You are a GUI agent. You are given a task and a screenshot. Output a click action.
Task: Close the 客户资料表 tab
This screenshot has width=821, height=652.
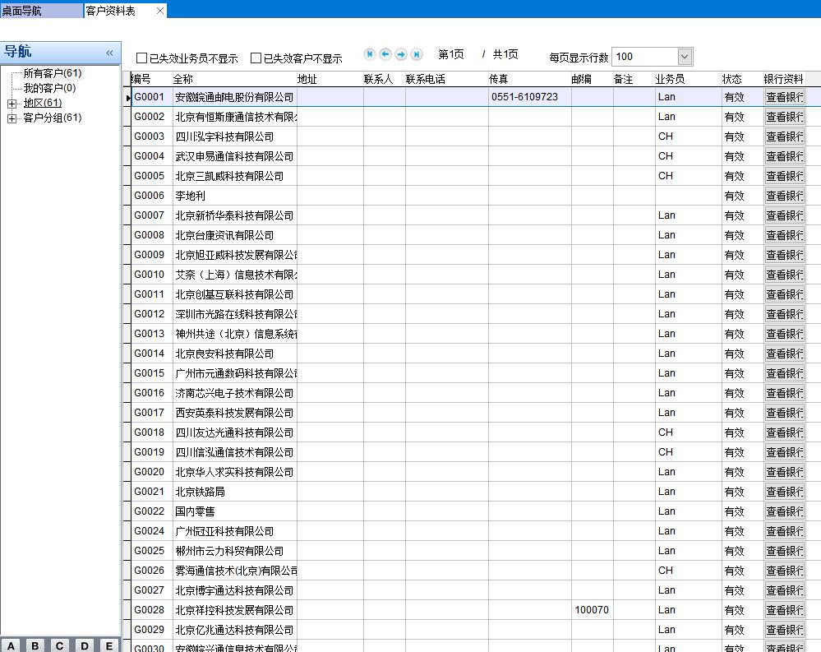159,11
